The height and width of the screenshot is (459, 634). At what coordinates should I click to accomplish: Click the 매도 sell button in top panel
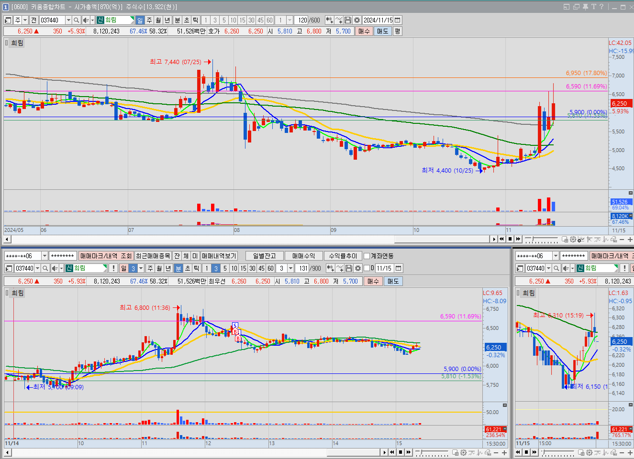(x=383, y=31)
